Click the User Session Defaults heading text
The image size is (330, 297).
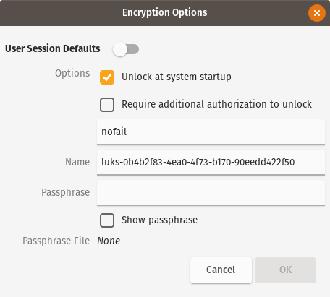tap(53, 48)
